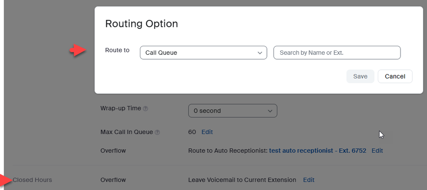Screen dimensions: 427x190
Task: Cancel the Routing Option dialog
Action: pyautogui.click(x=395, y=76)
